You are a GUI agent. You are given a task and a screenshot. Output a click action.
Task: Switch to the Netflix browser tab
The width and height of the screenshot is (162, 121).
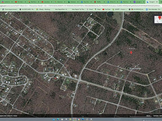(x=100, y=2)
